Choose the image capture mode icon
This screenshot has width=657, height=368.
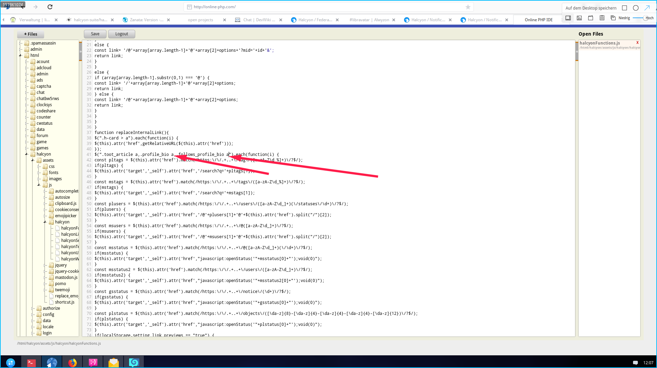coord(579,18)
